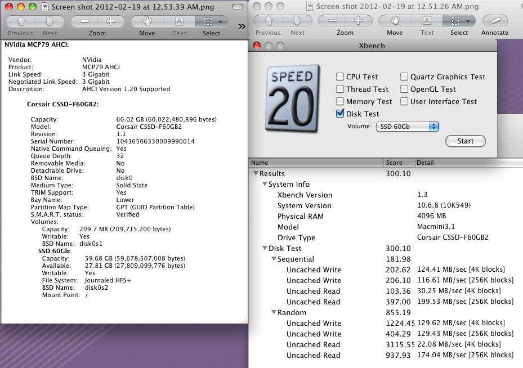Select the Xbench Version row
523x368 pixels.
click(386, 195)
